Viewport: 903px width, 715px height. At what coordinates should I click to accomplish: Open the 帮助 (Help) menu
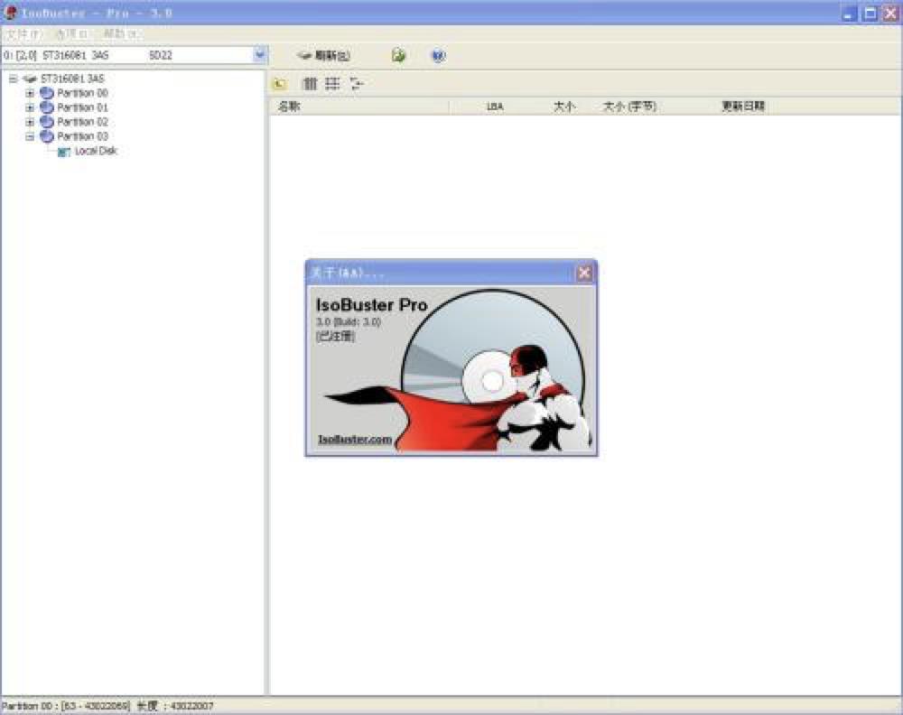click(x=120, y=34)
